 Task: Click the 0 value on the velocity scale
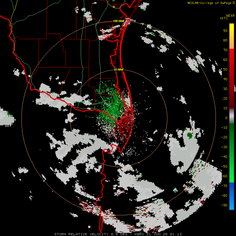(226, 118)
